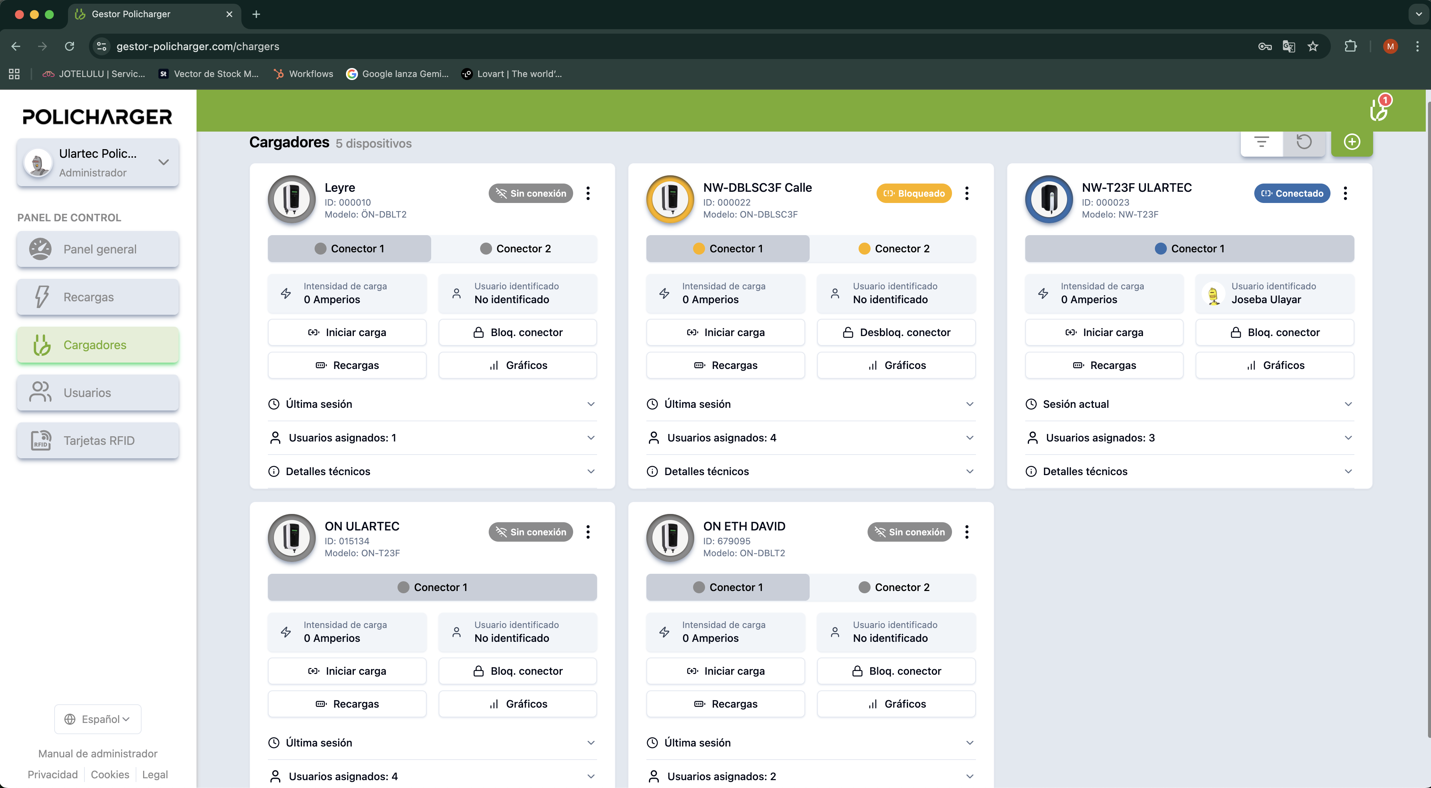Viewport: 1431px width, 788px height.
Task: Start charge on NW-T23F ULARTEC
Action: pyautogui.click(x=1104, y=332)
